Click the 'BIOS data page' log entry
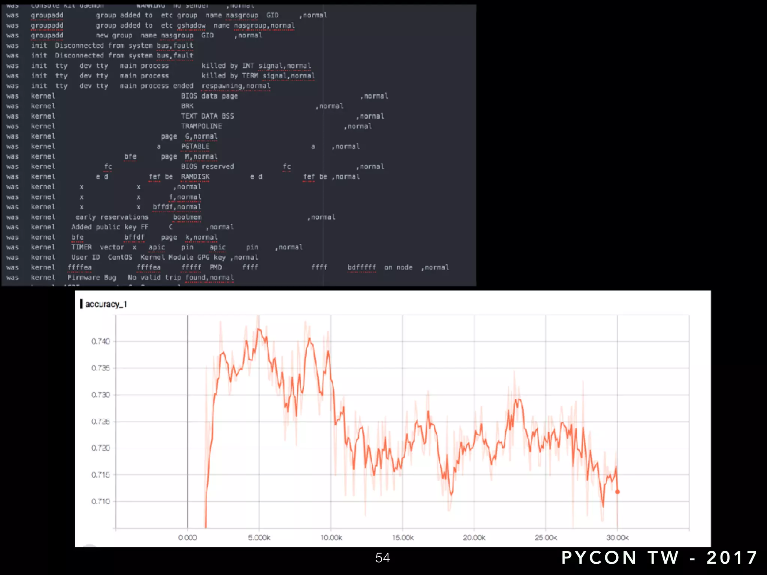767x575 pixels. [x=209, y=96]
